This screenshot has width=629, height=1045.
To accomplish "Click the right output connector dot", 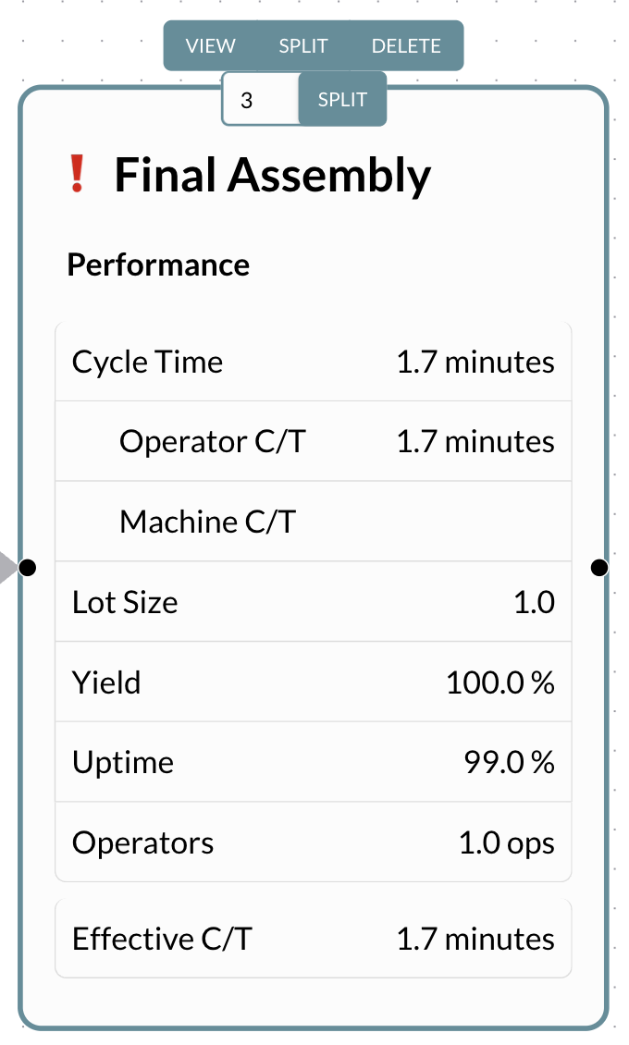I will pos(598,567).
